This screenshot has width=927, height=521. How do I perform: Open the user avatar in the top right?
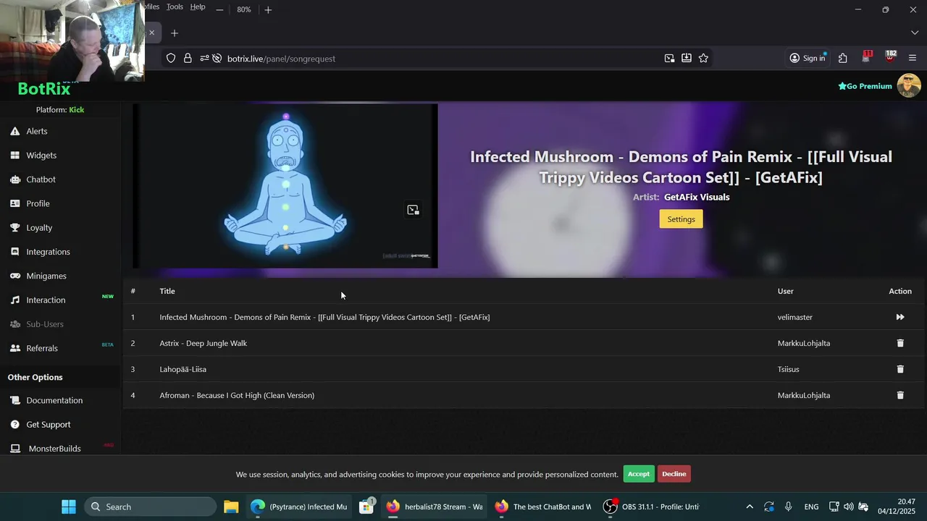[909, 85]
